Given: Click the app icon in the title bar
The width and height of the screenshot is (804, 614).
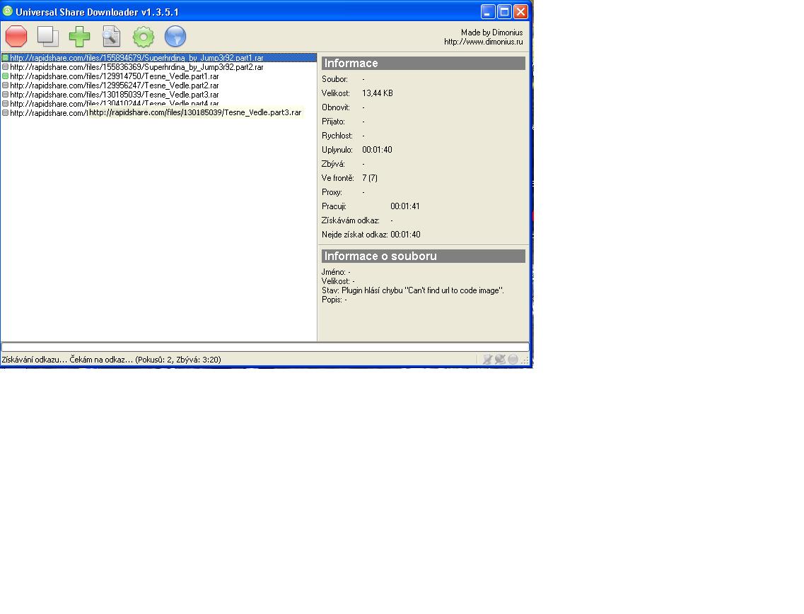Looking at the screenshot, I should point(7,11).
